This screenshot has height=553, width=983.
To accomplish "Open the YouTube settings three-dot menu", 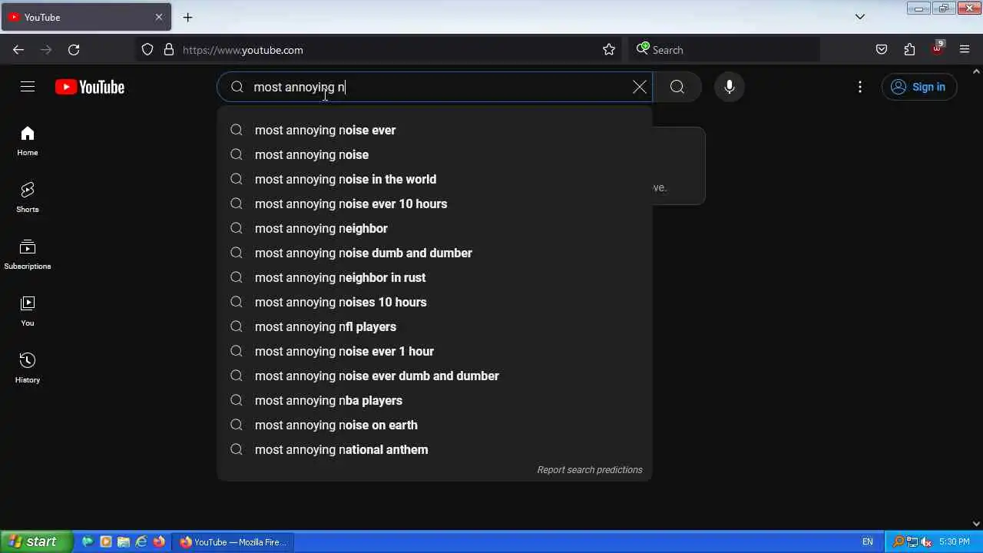I will tap(860, 87).
